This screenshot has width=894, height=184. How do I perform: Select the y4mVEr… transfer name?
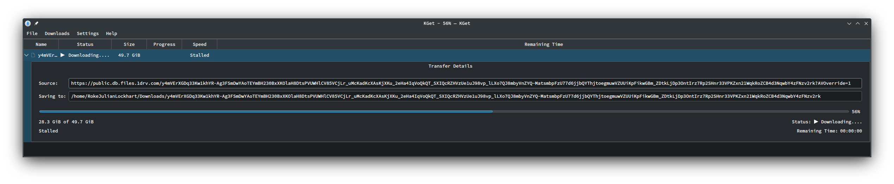(48, 55)
